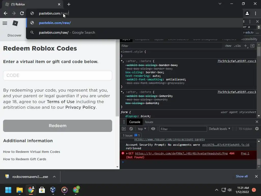Open Chrome's three-dot menu

[255, 13]
